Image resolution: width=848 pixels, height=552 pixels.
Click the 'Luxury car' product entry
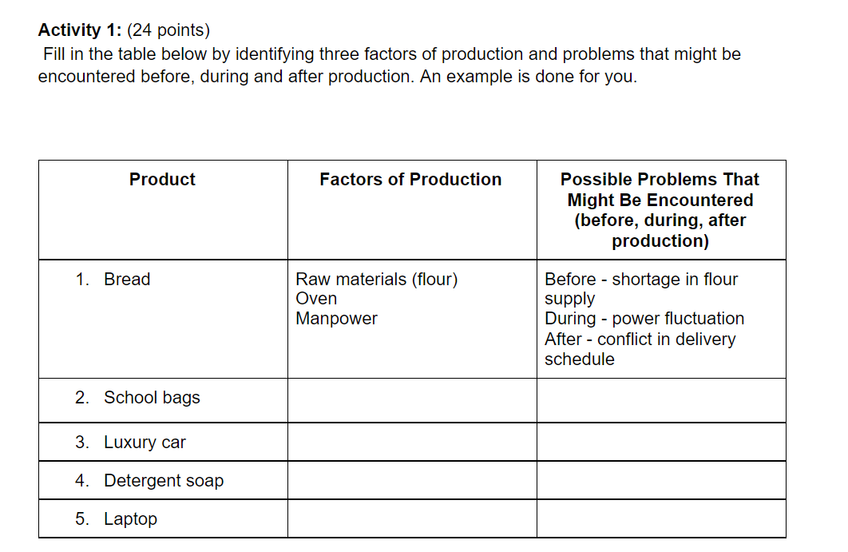click(145, 442)
